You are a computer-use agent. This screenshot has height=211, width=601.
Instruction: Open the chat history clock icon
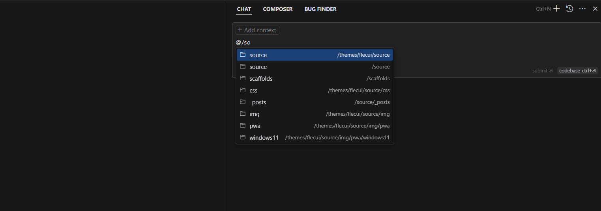(x=569, y=9)
